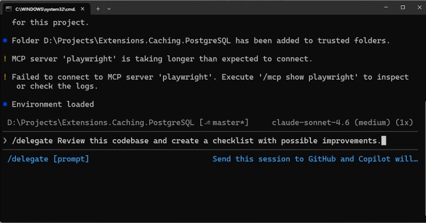
Task: Click the D:\Projects path in the status line
Action: pos(101,123)
